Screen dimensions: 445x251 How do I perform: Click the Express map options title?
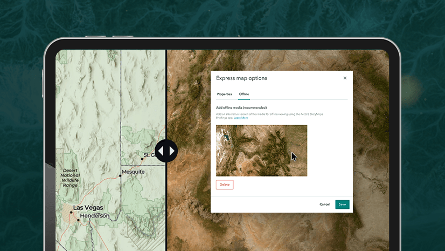tap(241, 78)
